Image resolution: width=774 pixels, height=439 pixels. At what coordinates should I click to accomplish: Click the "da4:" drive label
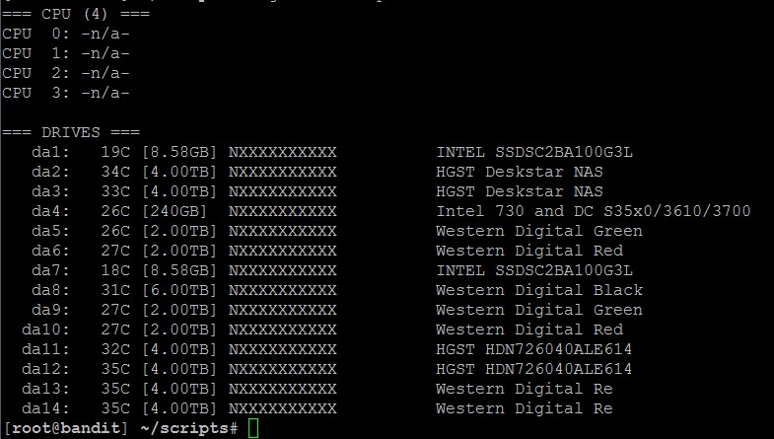tap(51, 211)
